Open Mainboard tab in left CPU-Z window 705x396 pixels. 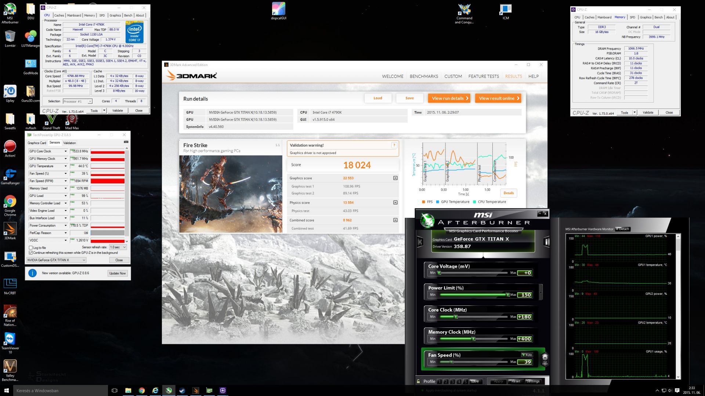pos(74,15)
